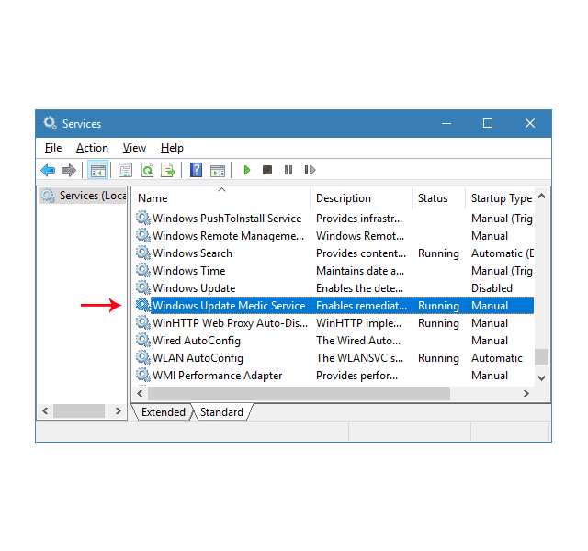Pause the service with pause icon
Viewport: 588px width, 551px height.
coord(288,170)
